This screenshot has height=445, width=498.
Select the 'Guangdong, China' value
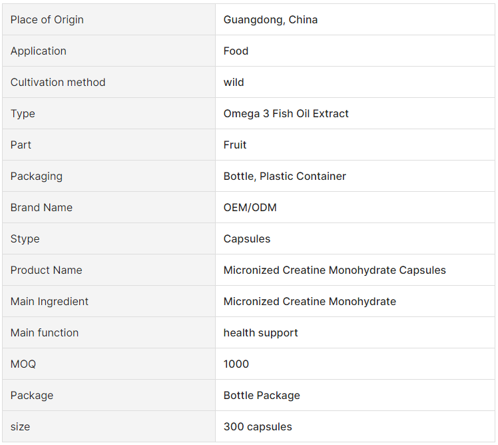(270, 20)
